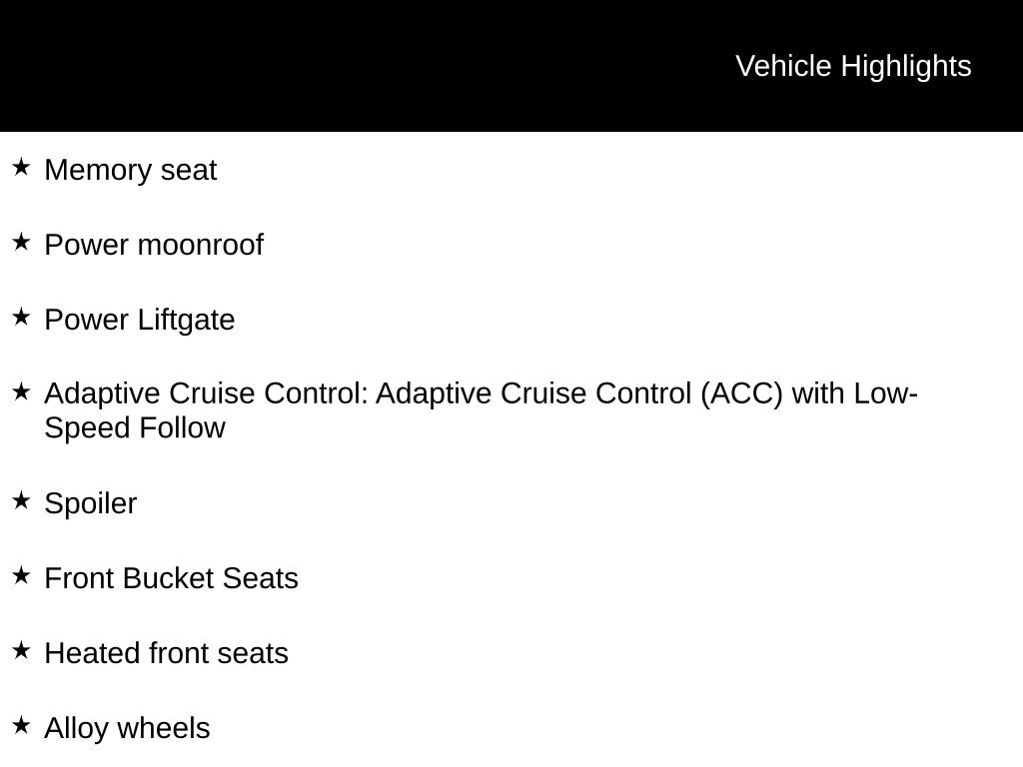
Task: Click the Alloy wheels text
Action: (127, 728)
